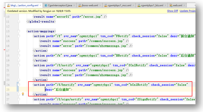Close the jboss-web.xml tab
Viewport: 203px width, 112px height.
tap(100, 5)
